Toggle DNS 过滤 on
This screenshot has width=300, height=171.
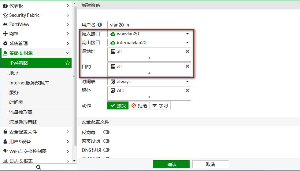tap(106, 150)
